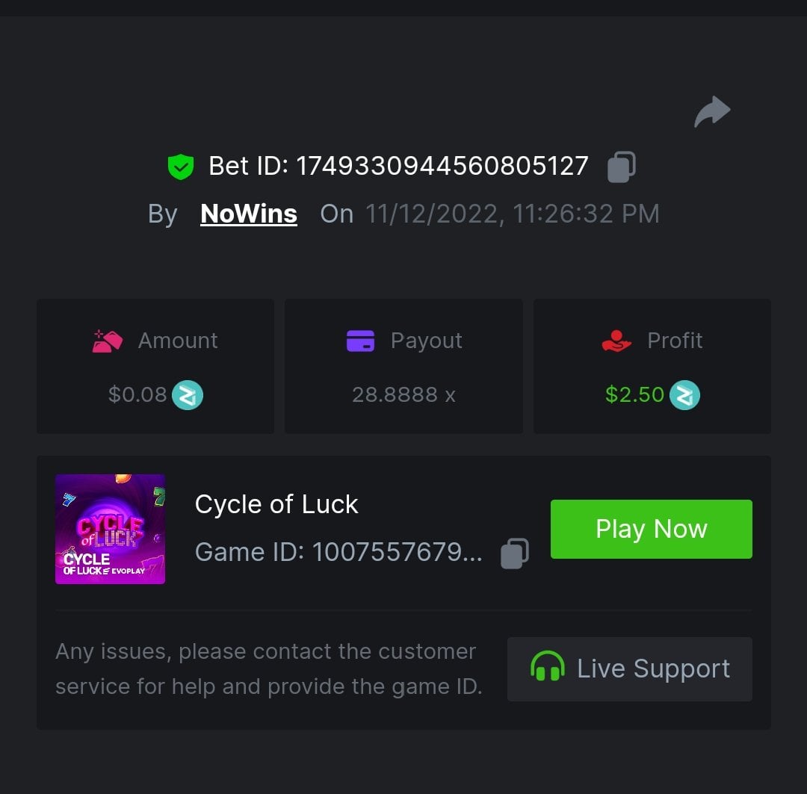Screen dimensions: 807x794
Task: Click the Cycle of Luck title
Action: (276, 505)
